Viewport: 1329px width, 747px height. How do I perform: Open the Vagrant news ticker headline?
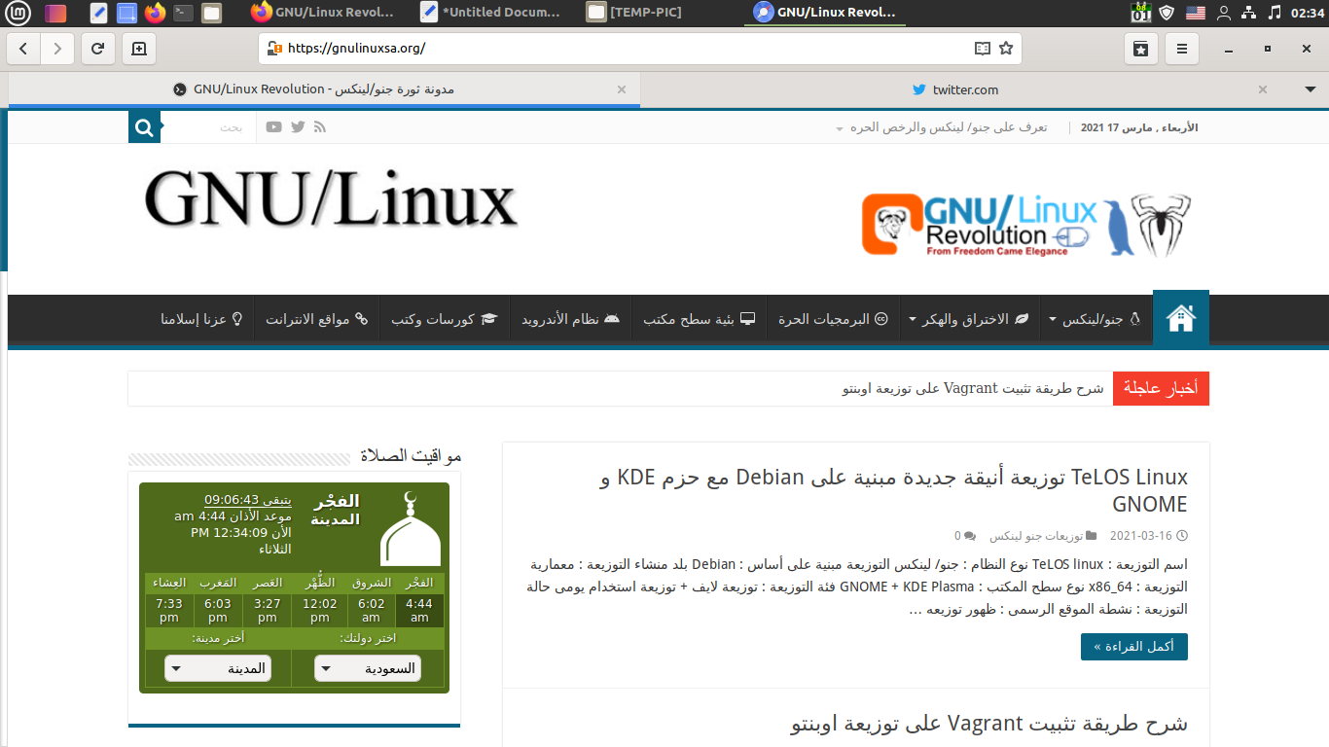click(x=973, y=388)
